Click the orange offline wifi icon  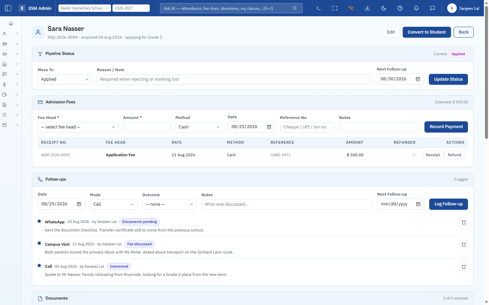[351, 8]
